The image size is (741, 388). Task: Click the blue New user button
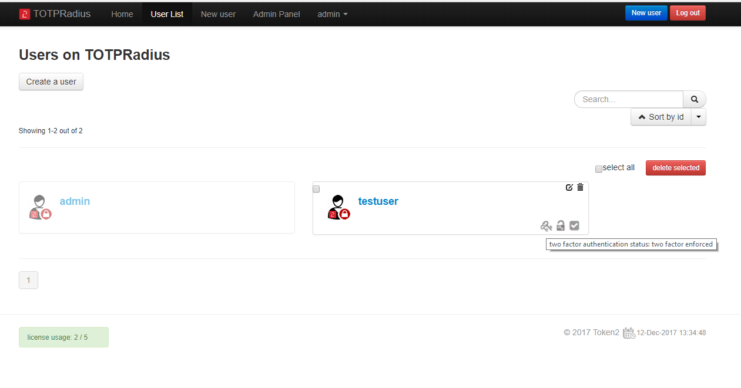tap(646, 13)
